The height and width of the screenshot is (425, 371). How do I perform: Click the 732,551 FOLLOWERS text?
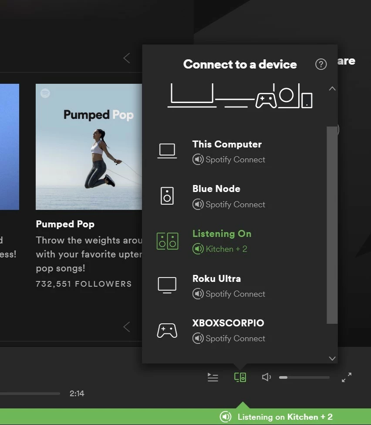tap(84, 284)
